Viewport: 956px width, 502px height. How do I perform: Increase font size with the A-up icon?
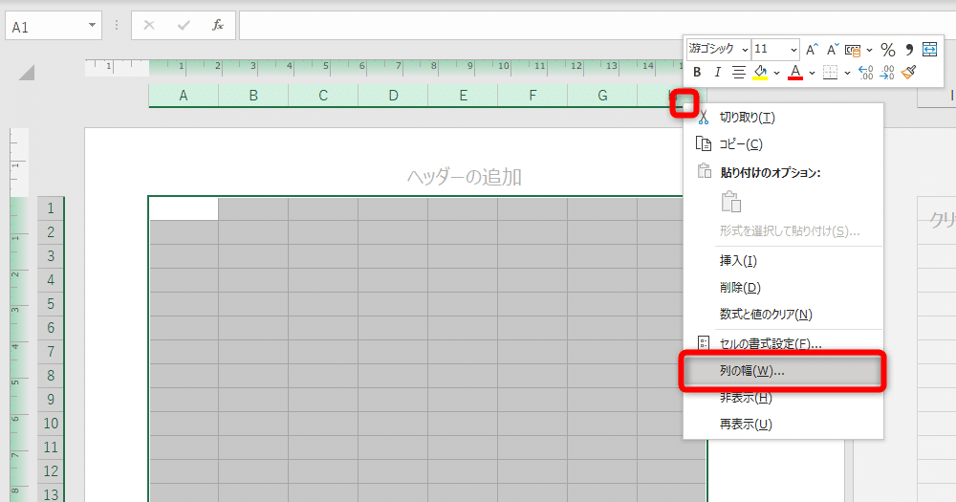click(812, 50)
